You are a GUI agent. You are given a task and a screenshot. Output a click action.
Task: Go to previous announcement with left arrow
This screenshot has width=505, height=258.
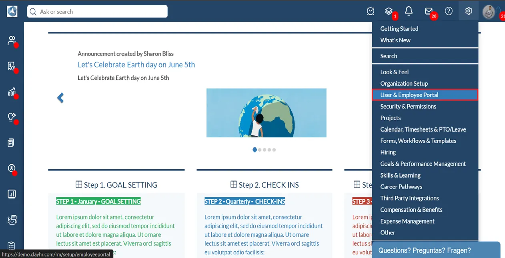pyautogui.click(x=60, y=98)
